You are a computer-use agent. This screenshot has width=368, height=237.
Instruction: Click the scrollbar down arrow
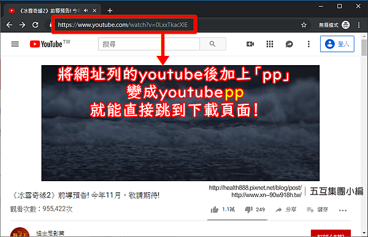pyautogui.click(x=364, y=233)
